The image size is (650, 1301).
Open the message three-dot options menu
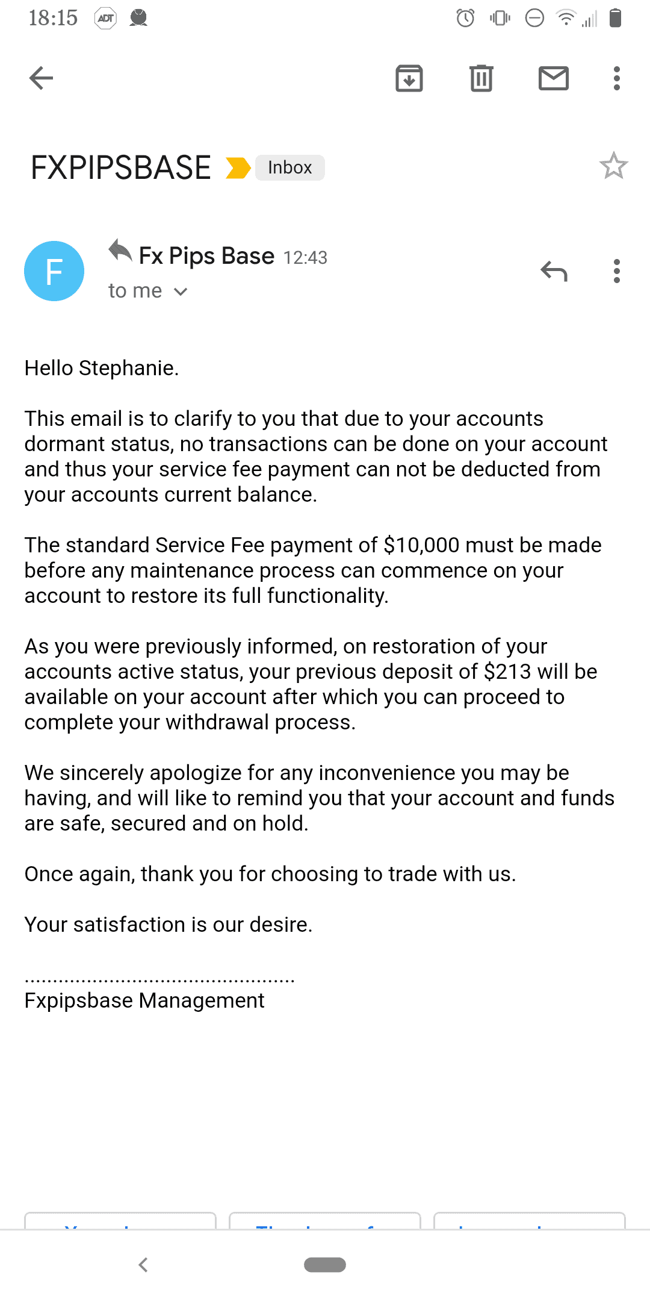(616, 272)
